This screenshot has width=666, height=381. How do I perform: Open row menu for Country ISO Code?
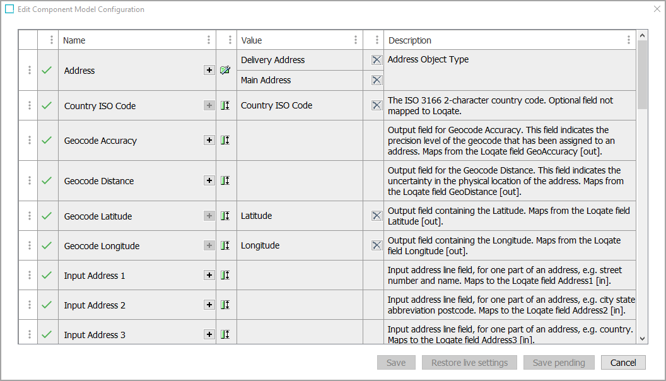click(x=30, y=105)
